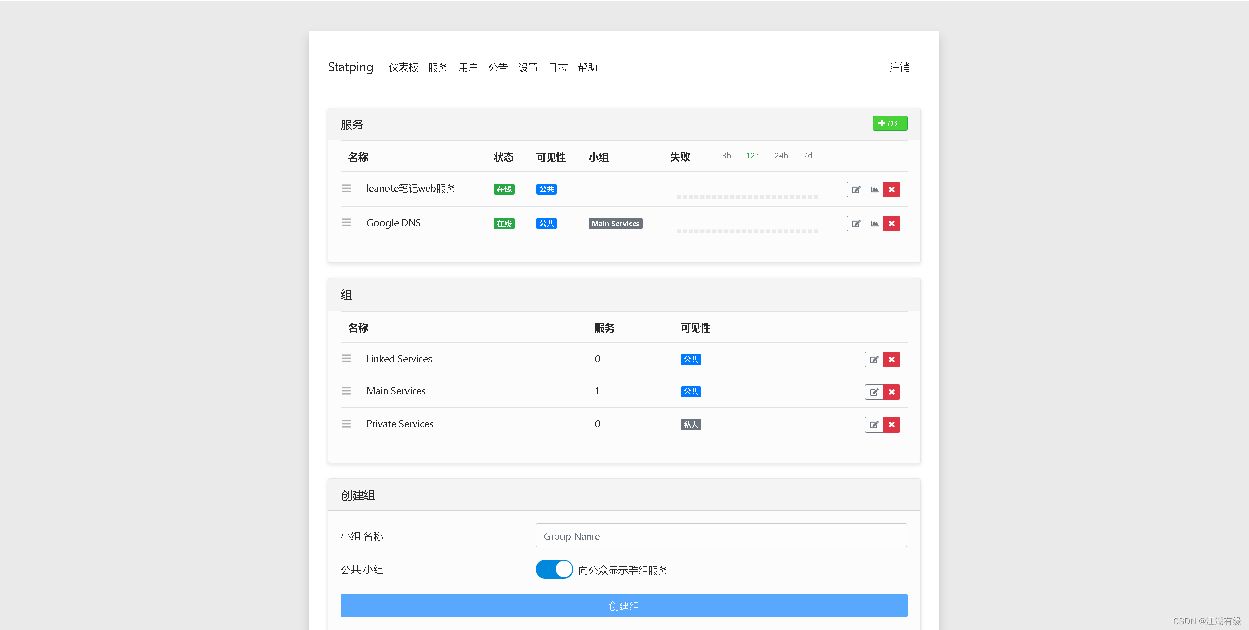Grab drag handle of Google DNS row
Image resolution: width=1249 pixels, height=630 pixels.
346,222
